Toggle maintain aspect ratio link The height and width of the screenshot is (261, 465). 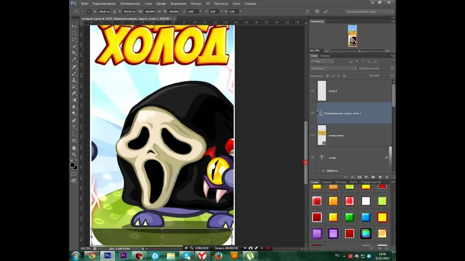(x=159, y=12)
